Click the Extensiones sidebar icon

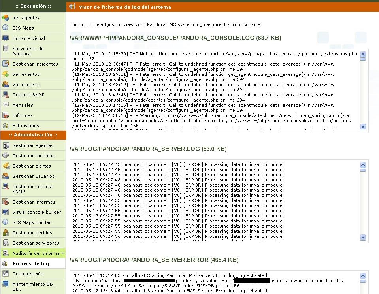[6, 126]
